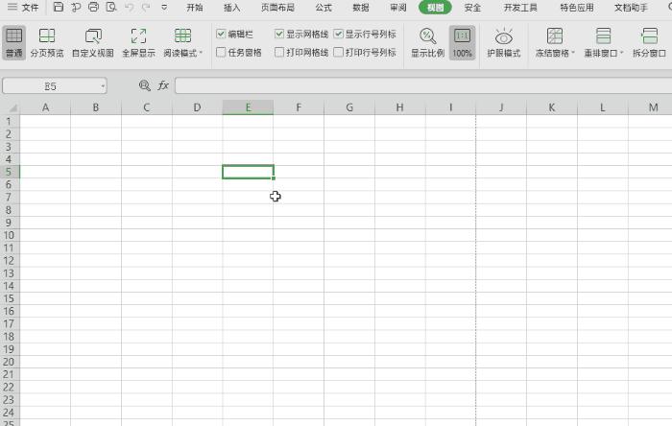Toggle Show Gridlines (显示网格线) checkbox

point(279,34)
